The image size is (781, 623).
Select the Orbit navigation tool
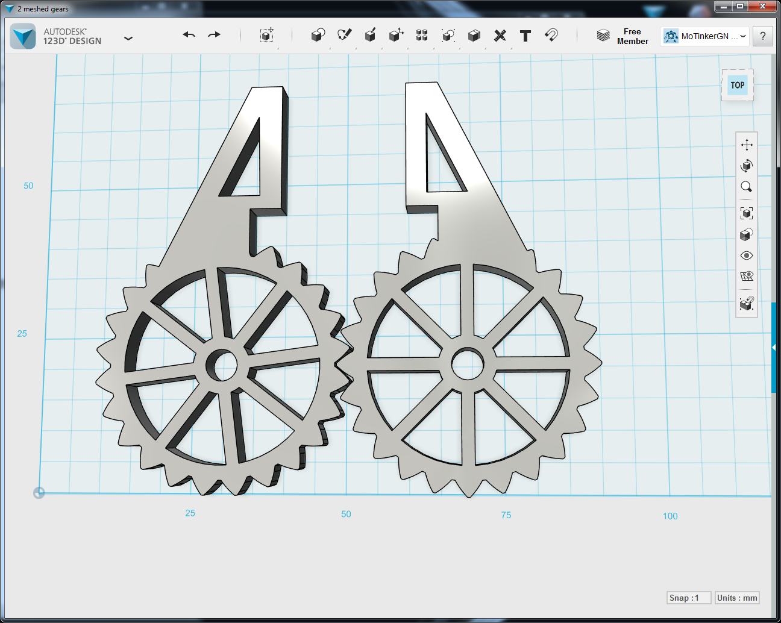pyautogui.click(x=746, y=165)
